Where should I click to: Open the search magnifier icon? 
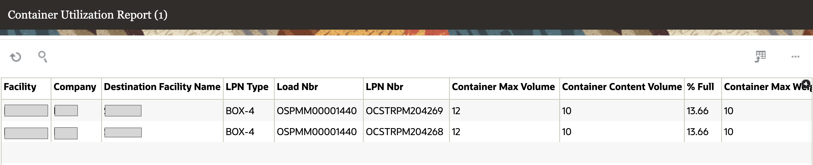pos(42,57)
